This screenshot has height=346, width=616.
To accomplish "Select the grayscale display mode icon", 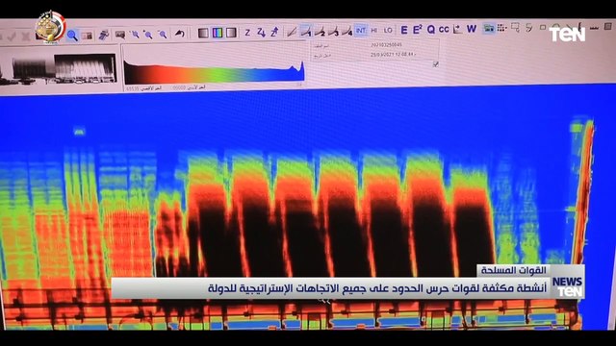I will (203, 33).
